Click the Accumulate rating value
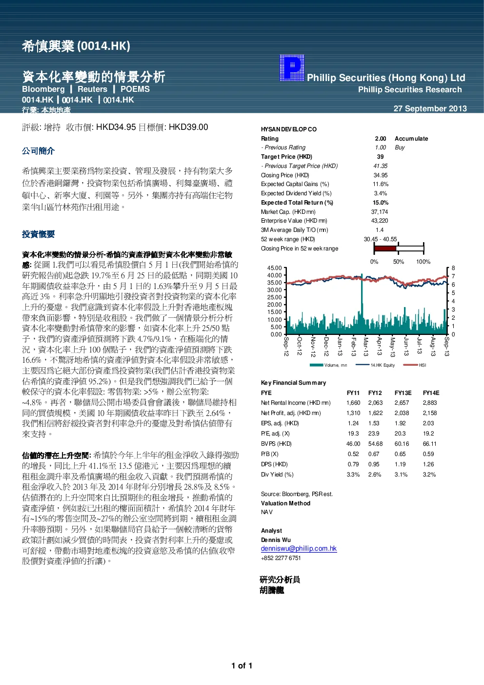The height and width of the screenshot is (685, 484). coord(411,139)
